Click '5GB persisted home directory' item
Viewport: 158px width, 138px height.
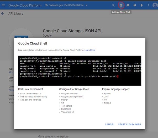pos(34,97)
